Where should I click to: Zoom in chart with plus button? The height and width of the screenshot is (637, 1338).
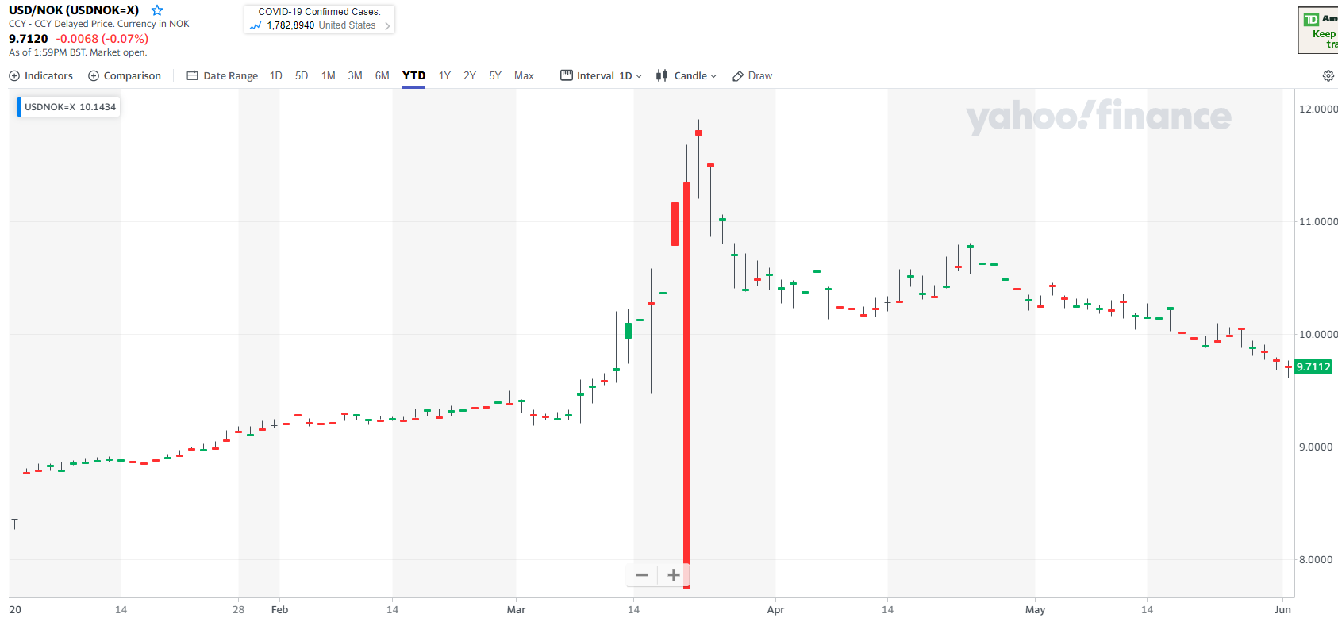coord(673,575)
